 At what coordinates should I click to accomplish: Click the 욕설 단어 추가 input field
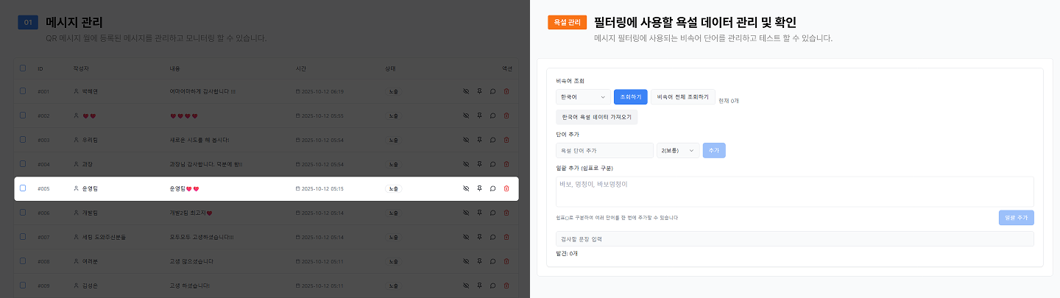(x=604, y=150)
